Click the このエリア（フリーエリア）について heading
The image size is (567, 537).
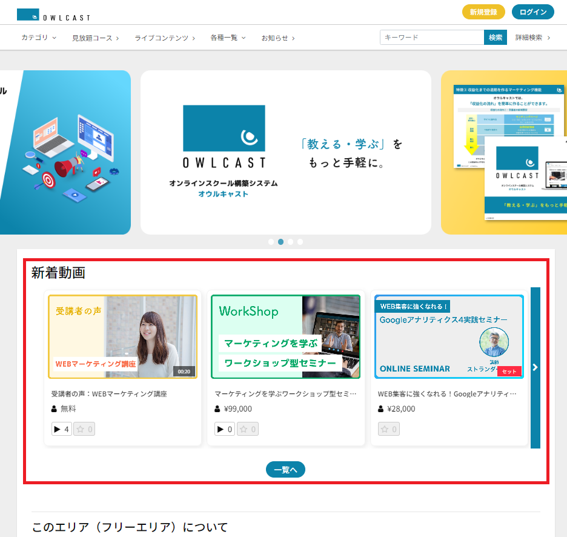[x=130, y=527]
